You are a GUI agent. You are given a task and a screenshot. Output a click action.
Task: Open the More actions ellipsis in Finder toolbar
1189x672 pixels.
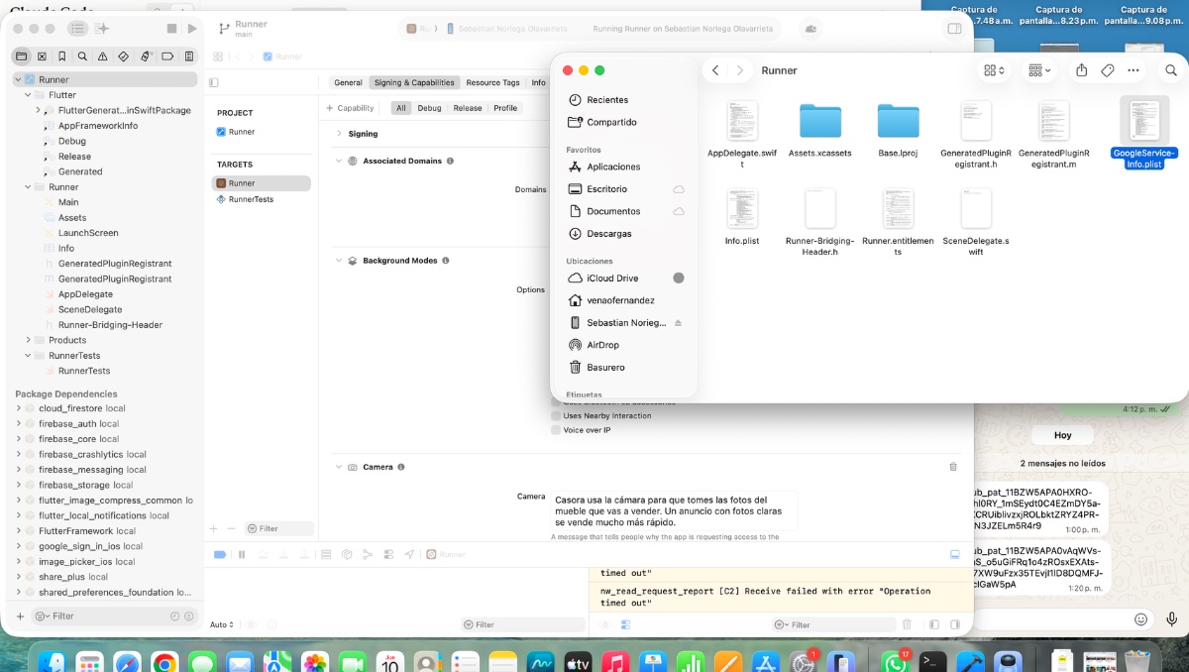coord(1134,70)
